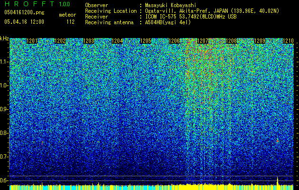Click the meteor label
The width and height of the screenshot is (299, 190).
tap(68, 15)
